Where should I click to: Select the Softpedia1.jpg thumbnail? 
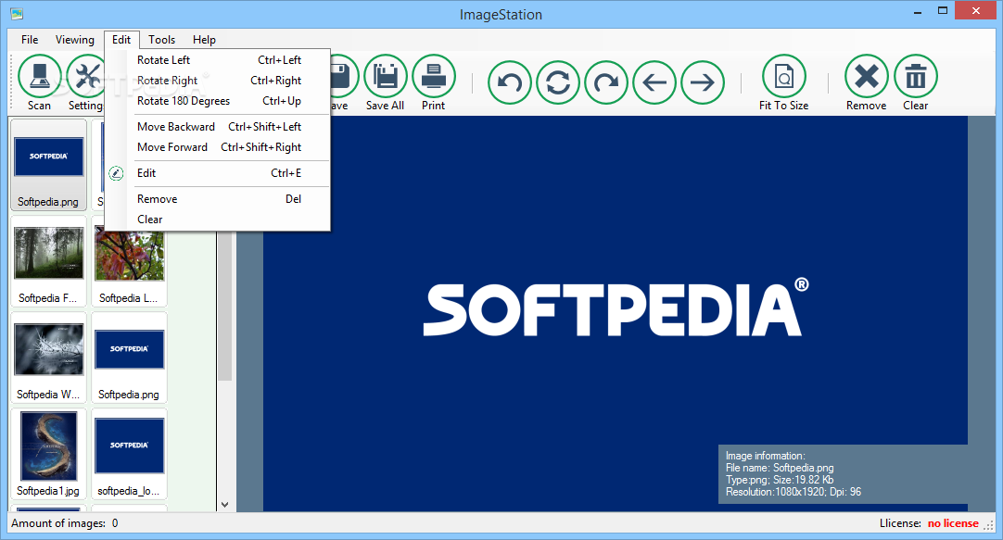coord(48,455)
